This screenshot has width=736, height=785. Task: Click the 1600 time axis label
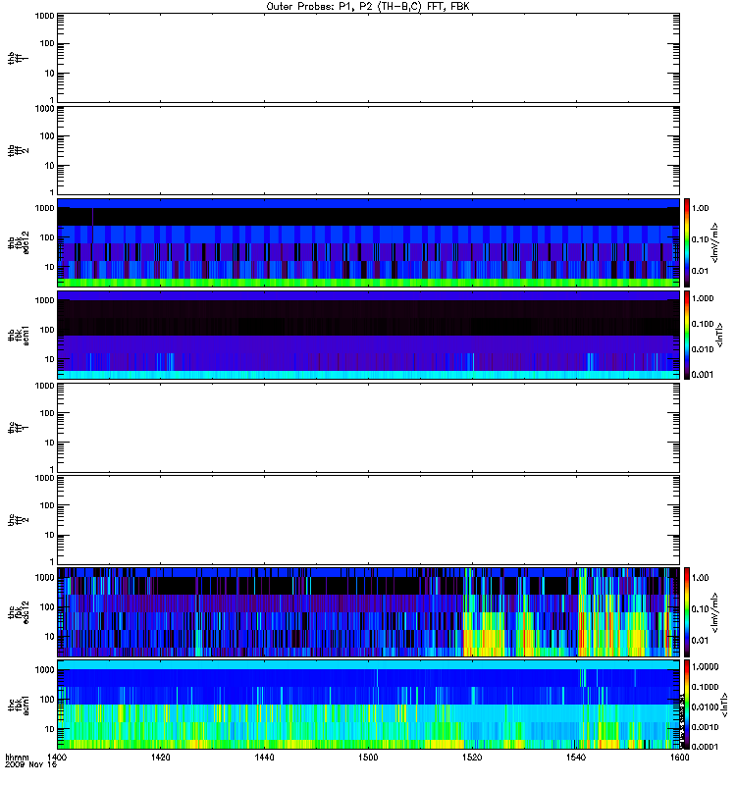pos(679,757)
